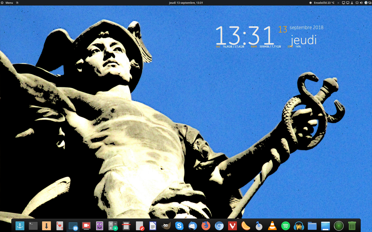The image size is (372, 232).
Task: Click the HD '16,9GiB / 27,4GiB' reading
Action: [x=233, y=46]
